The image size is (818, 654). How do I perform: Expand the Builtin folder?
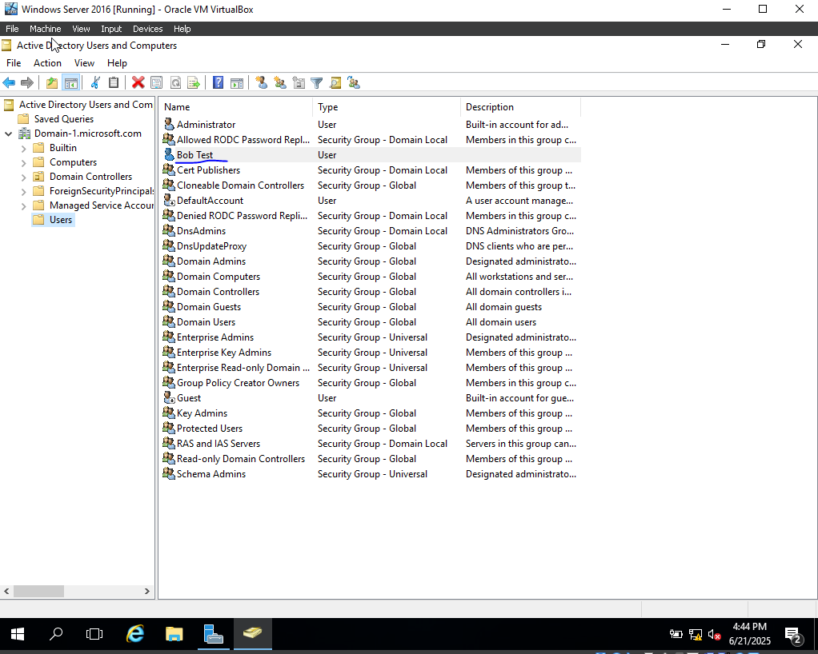pos(23,149)
